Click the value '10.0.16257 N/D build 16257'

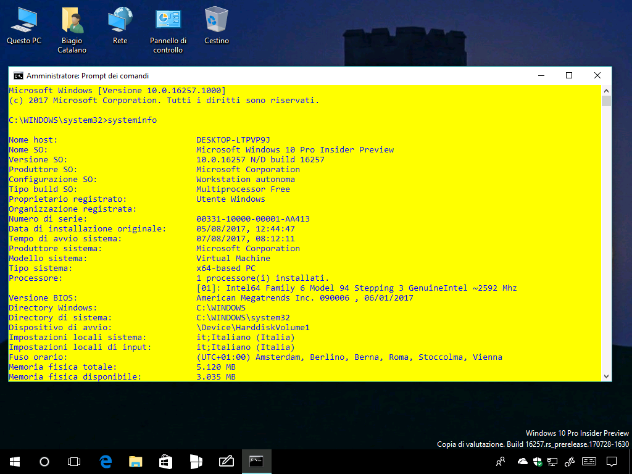click(260, 160)
